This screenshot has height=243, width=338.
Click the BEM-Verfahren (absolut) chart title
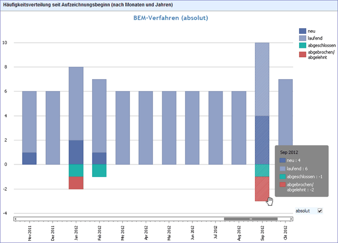171,18
